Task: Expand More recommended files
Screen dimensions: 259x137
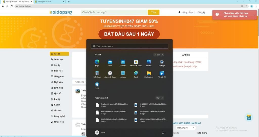Action: (160, 98)
